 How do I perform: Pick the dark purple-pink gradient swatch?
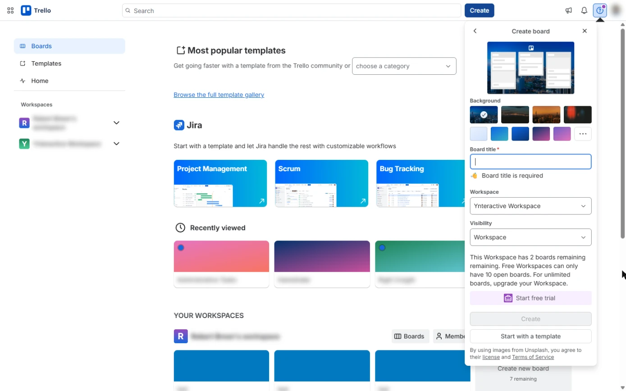coord(541,134)
